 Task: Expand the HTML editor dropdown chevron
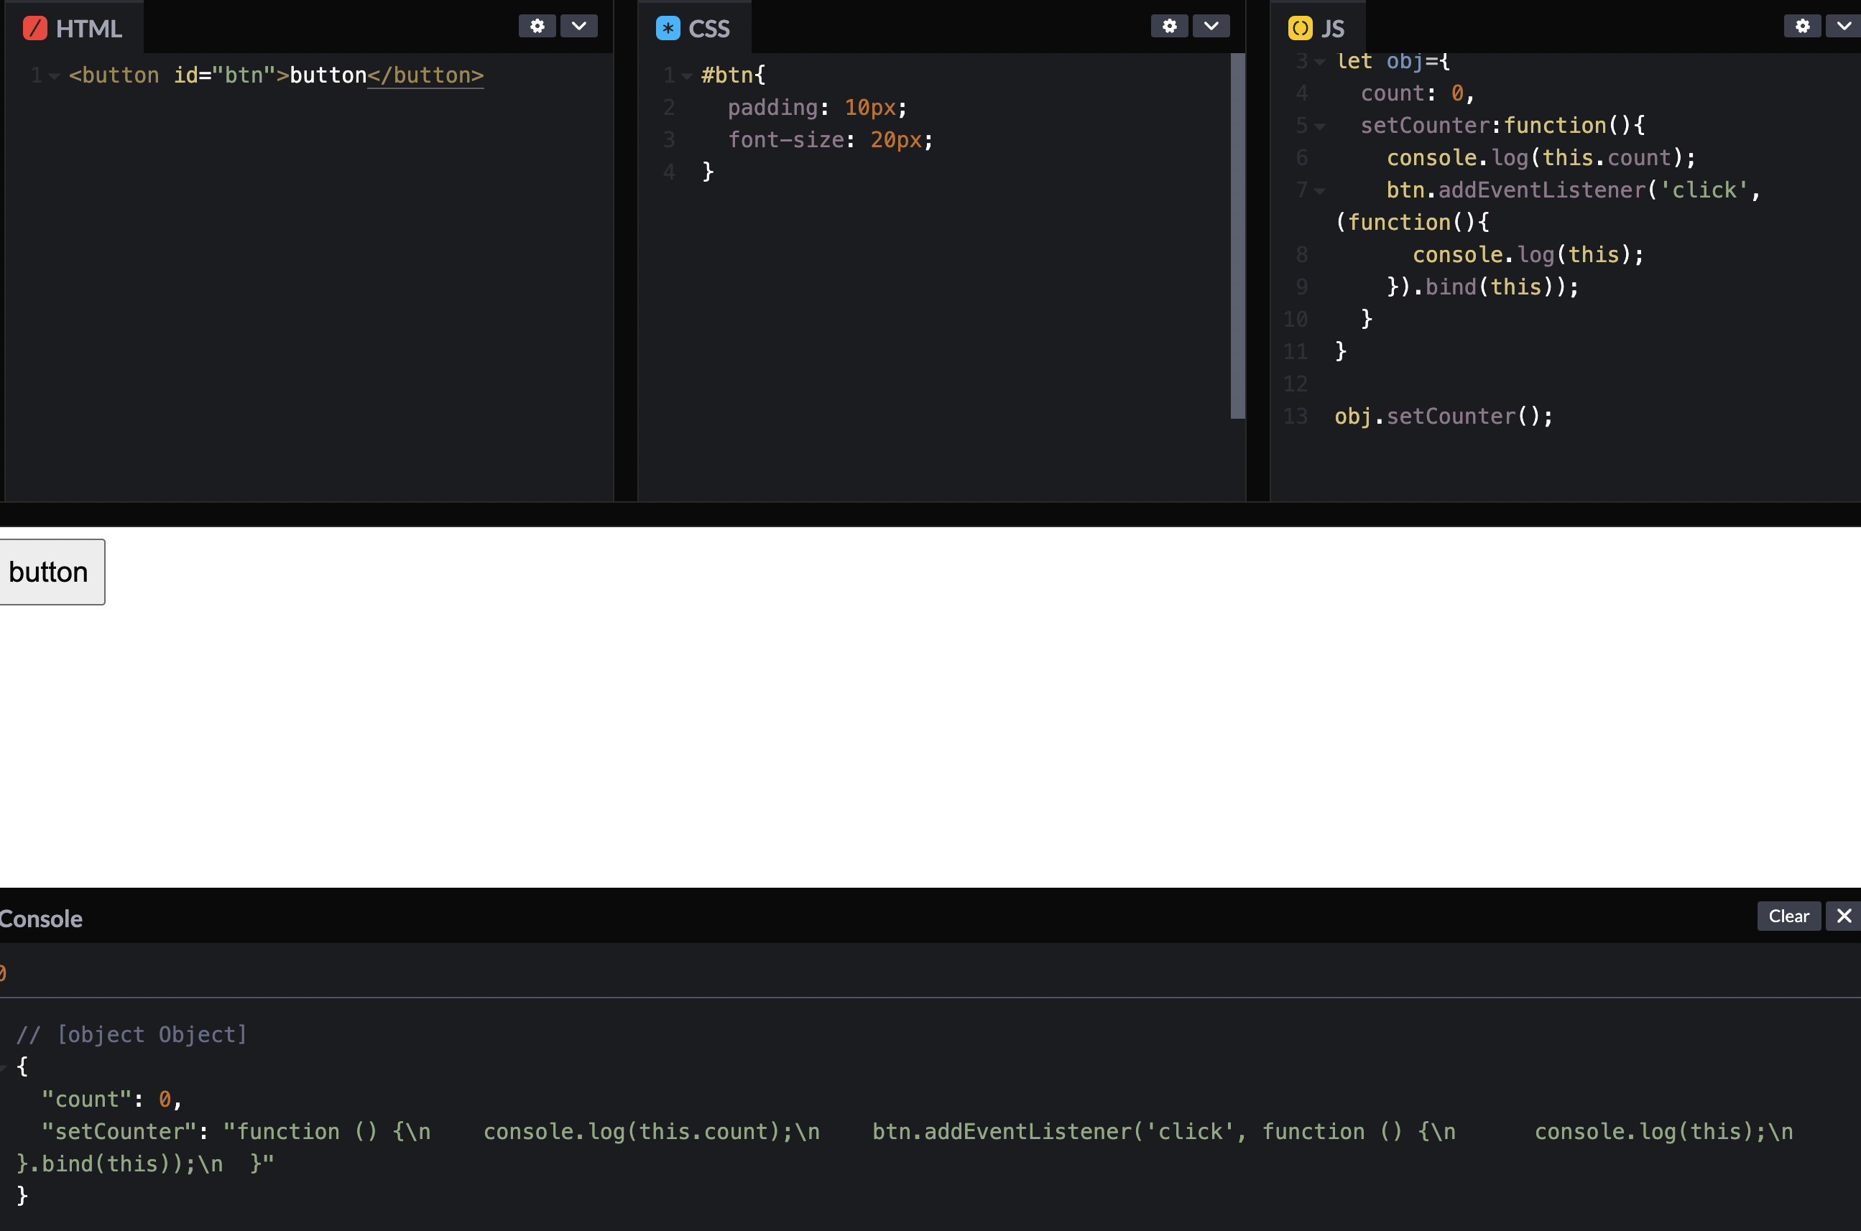coord(578,26)
